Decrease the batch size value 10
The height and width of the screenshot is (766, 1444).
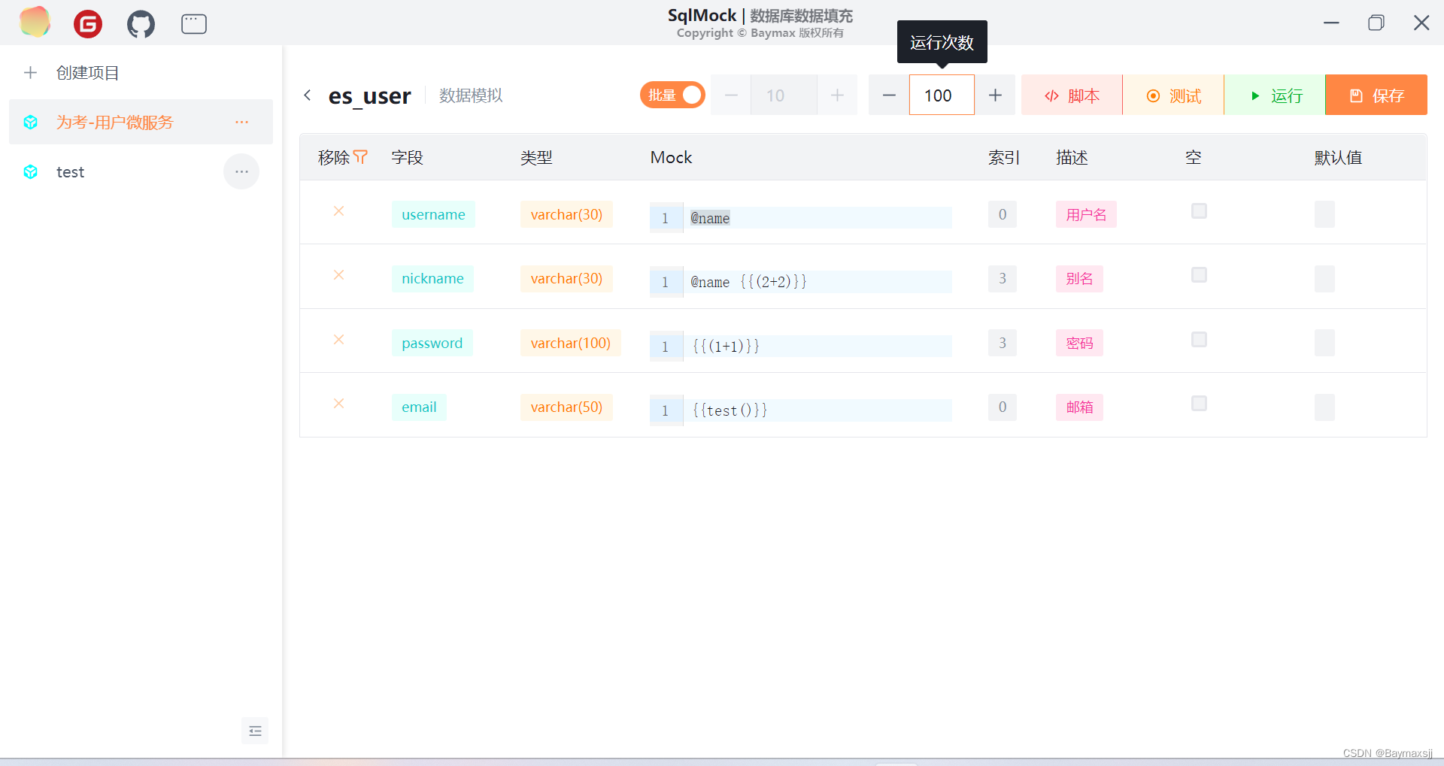point(731,95)
